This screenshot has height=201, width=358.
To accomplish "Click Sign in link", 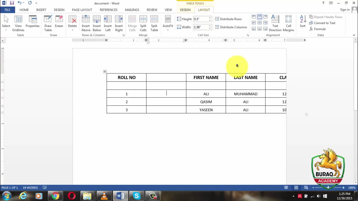I will pos(345,10).
